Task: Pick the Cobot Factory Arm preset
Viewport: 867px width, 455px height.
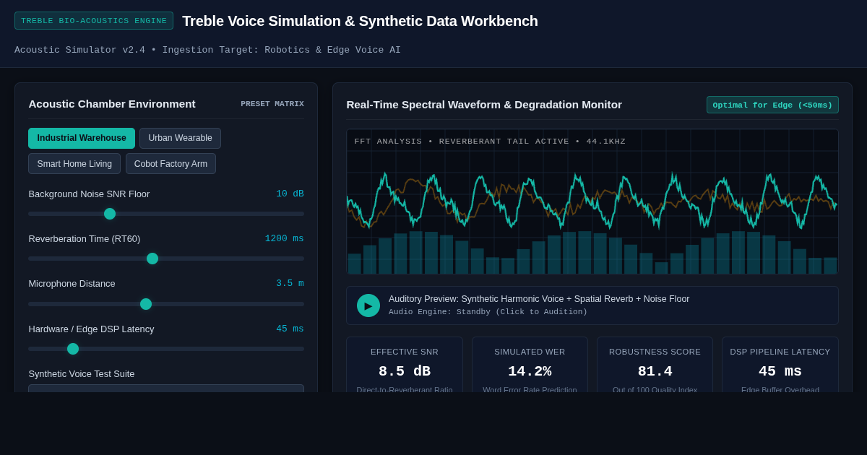Action: (x=171, y=164)
